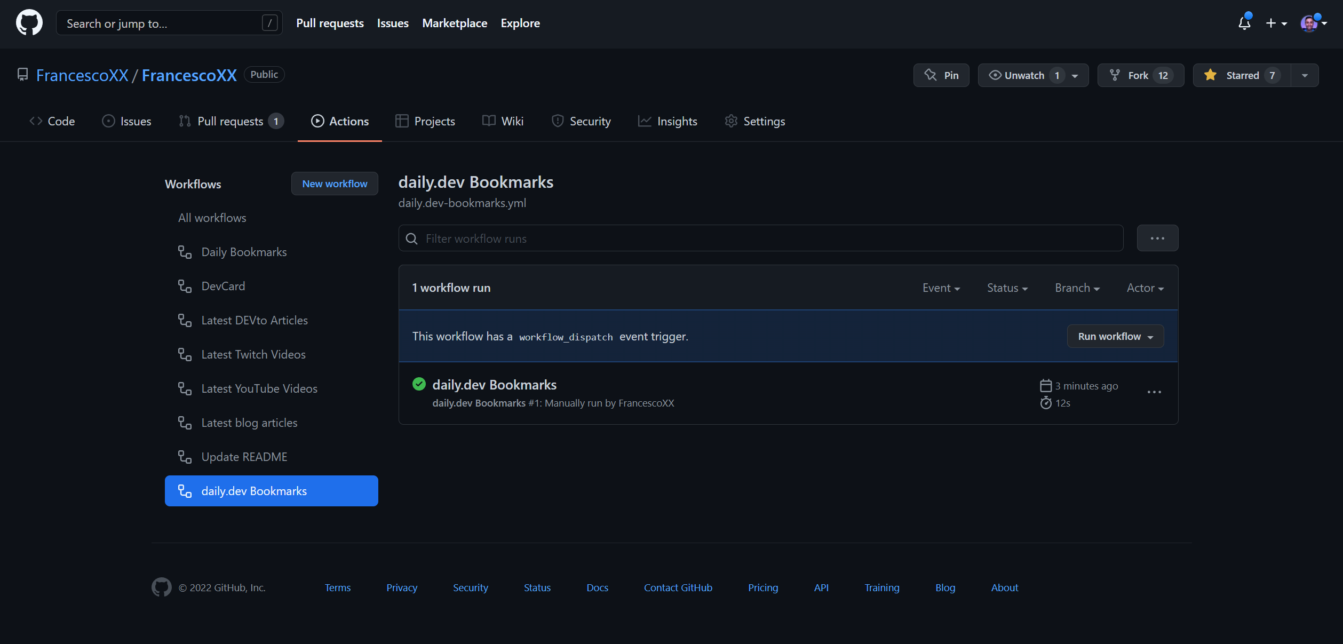Open the Projects tab

pos(425,121)
